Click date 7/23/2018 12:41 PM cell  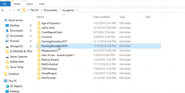(x=105, y=23)
